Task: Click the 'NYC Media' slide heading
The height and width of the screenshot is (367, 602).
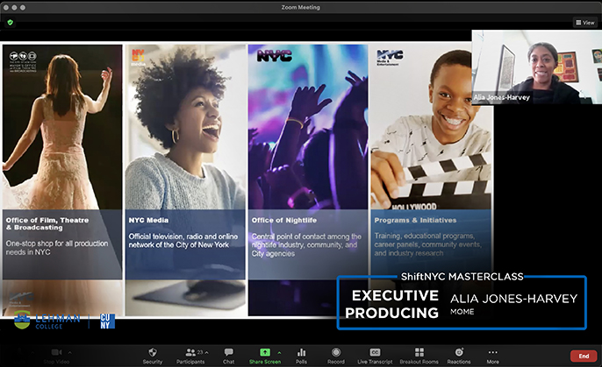Action: [x=148, y=220]
